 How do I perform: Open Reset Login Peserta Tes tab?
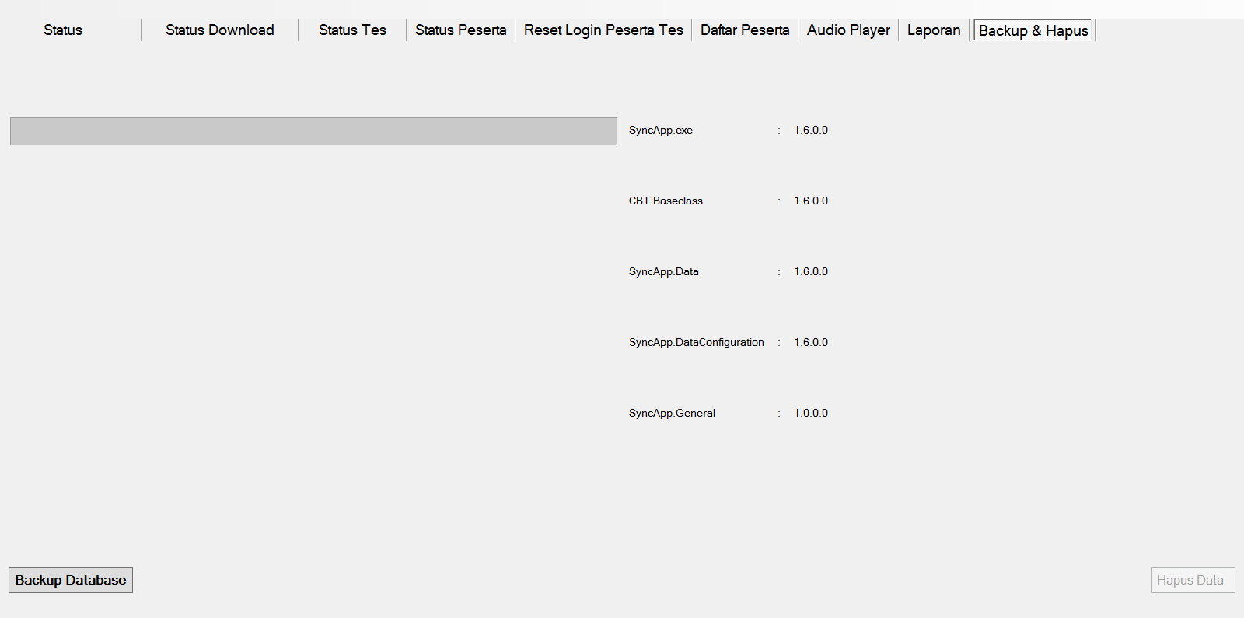click(603, 30)
